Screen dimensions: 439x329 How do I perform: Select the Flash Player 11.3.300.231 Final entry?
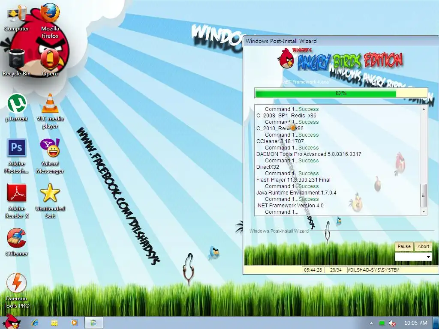click(293, 180)
